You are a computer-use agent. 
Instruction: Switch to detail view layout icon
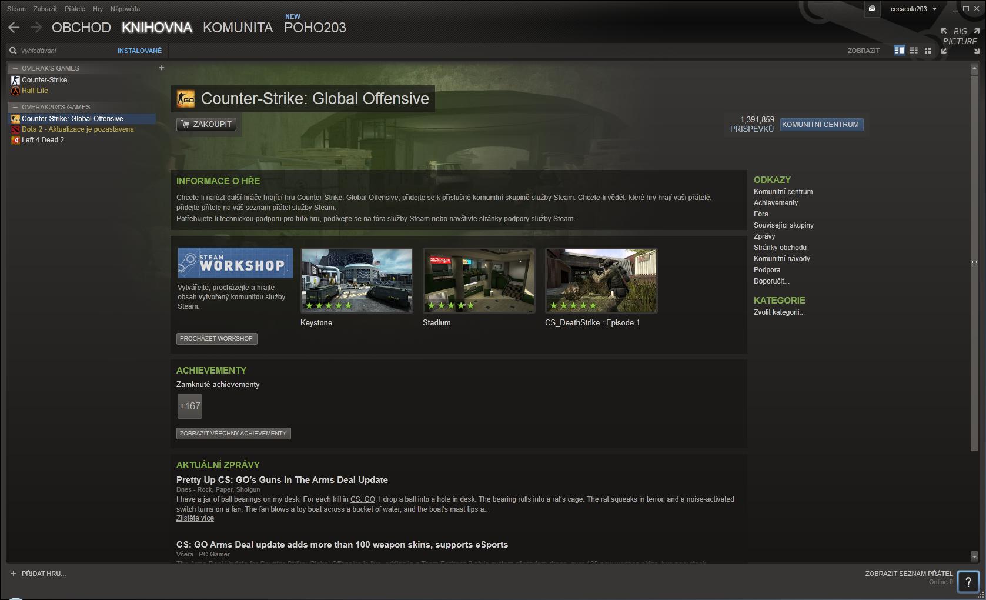(x=899, y=51)
